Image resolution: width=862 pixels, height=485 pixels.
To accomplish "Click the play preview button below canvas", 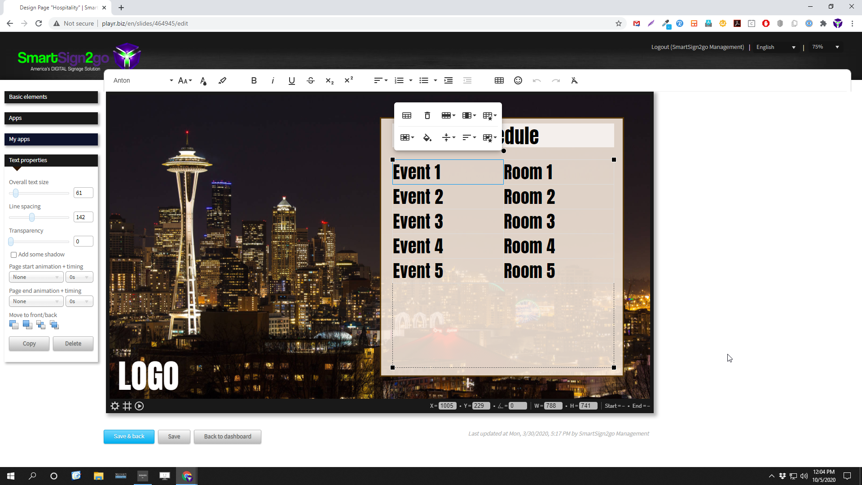I will (x=139, y=406).
